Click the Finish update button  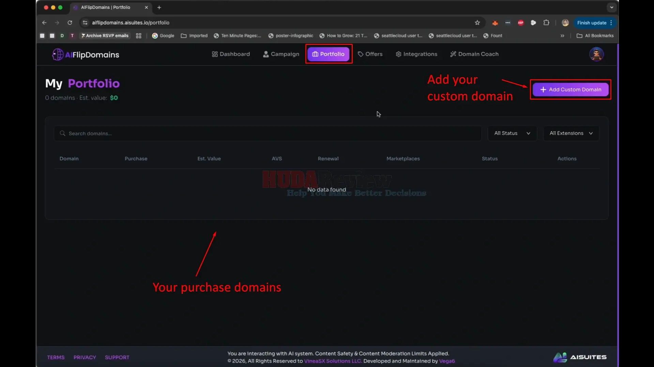point(595,23)
